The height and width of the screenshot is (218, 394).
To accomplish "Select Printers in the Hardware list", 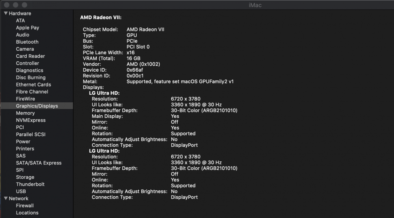I will pos(25,149).
